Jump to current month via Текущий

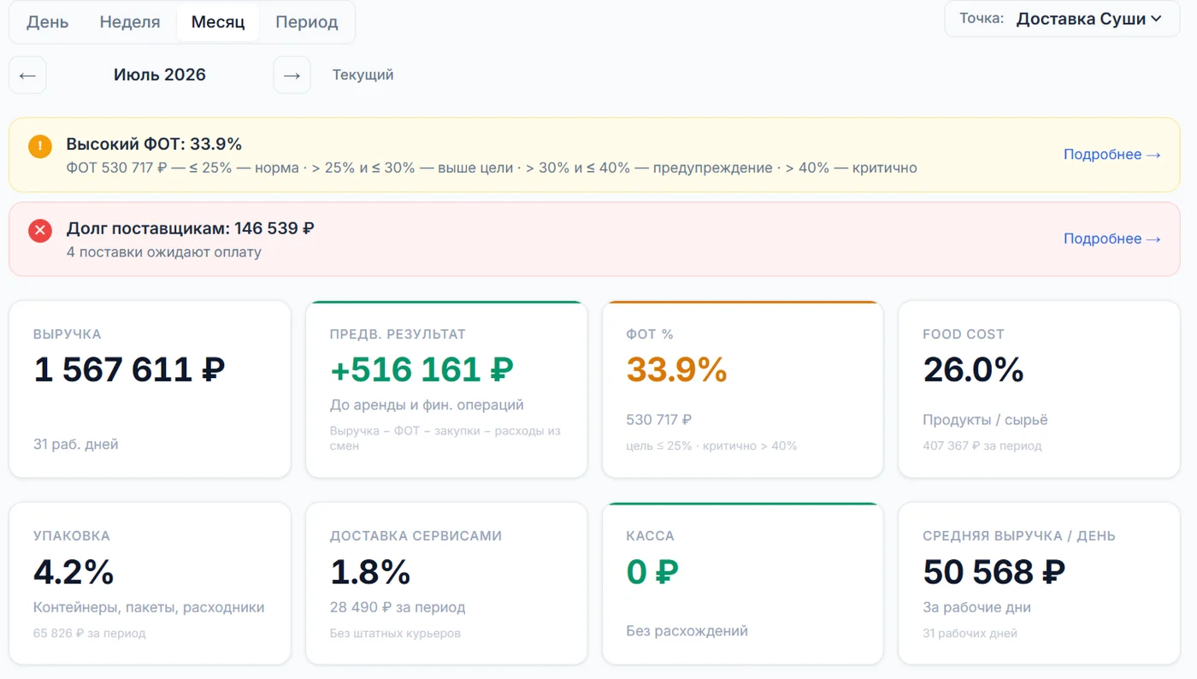(x=363, y=75)
